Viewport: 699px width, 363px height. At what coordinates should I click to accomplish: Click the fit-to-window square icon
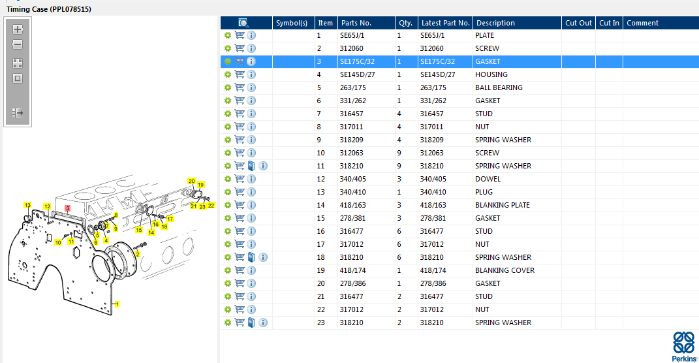tap(18, 78)
